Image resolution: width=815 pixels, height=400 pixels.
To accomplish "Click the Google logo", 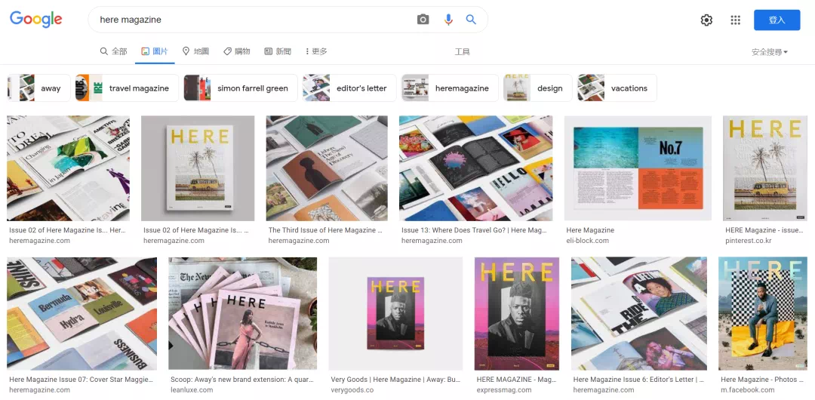I will pyautogui.click(x=36, y=20).
